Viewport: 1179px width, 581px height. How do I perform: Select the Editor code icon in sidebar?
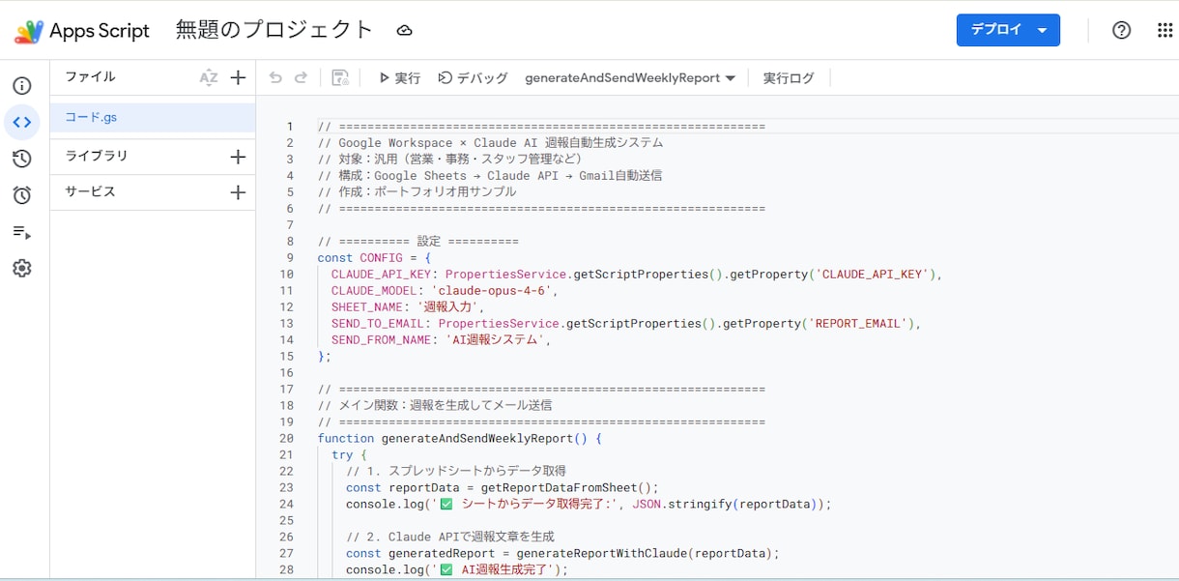pyautogui.click(x=22, y=123)
